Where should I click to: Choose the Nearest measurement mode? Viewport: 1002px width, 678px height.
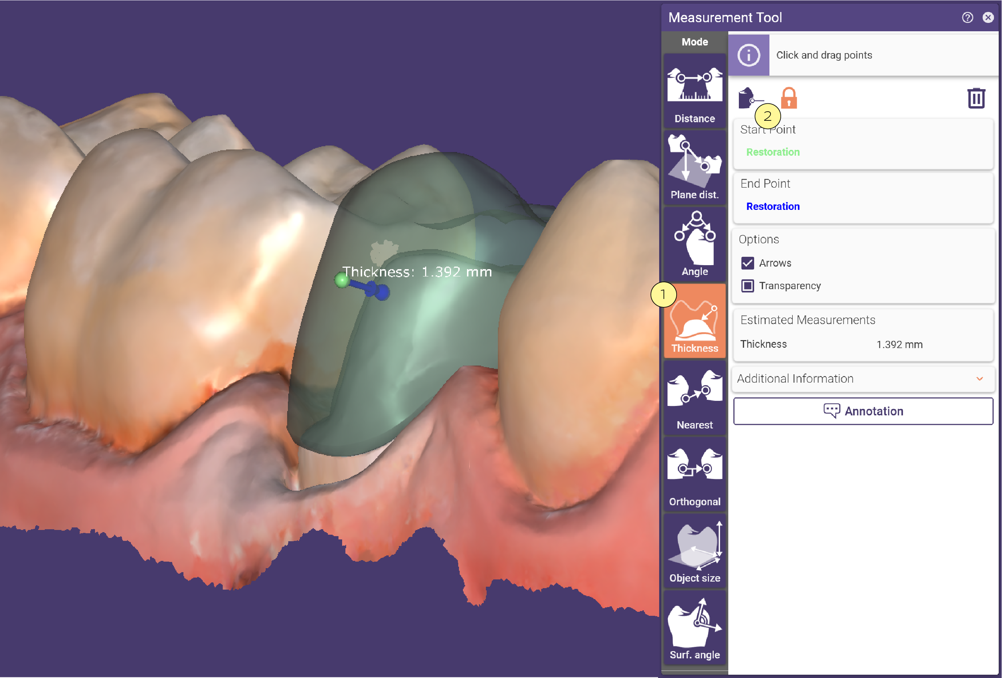[x=694, y=398]
